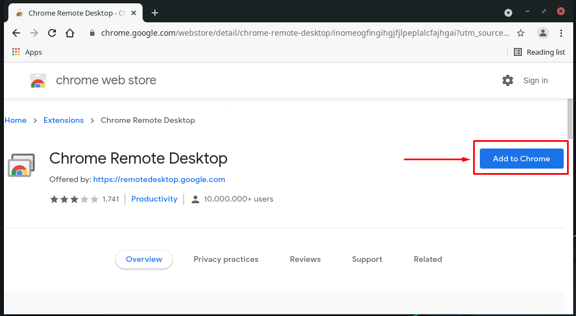Click the address bar URL
The height and width of the screenshot is (316, 576).
pos(305,33)
